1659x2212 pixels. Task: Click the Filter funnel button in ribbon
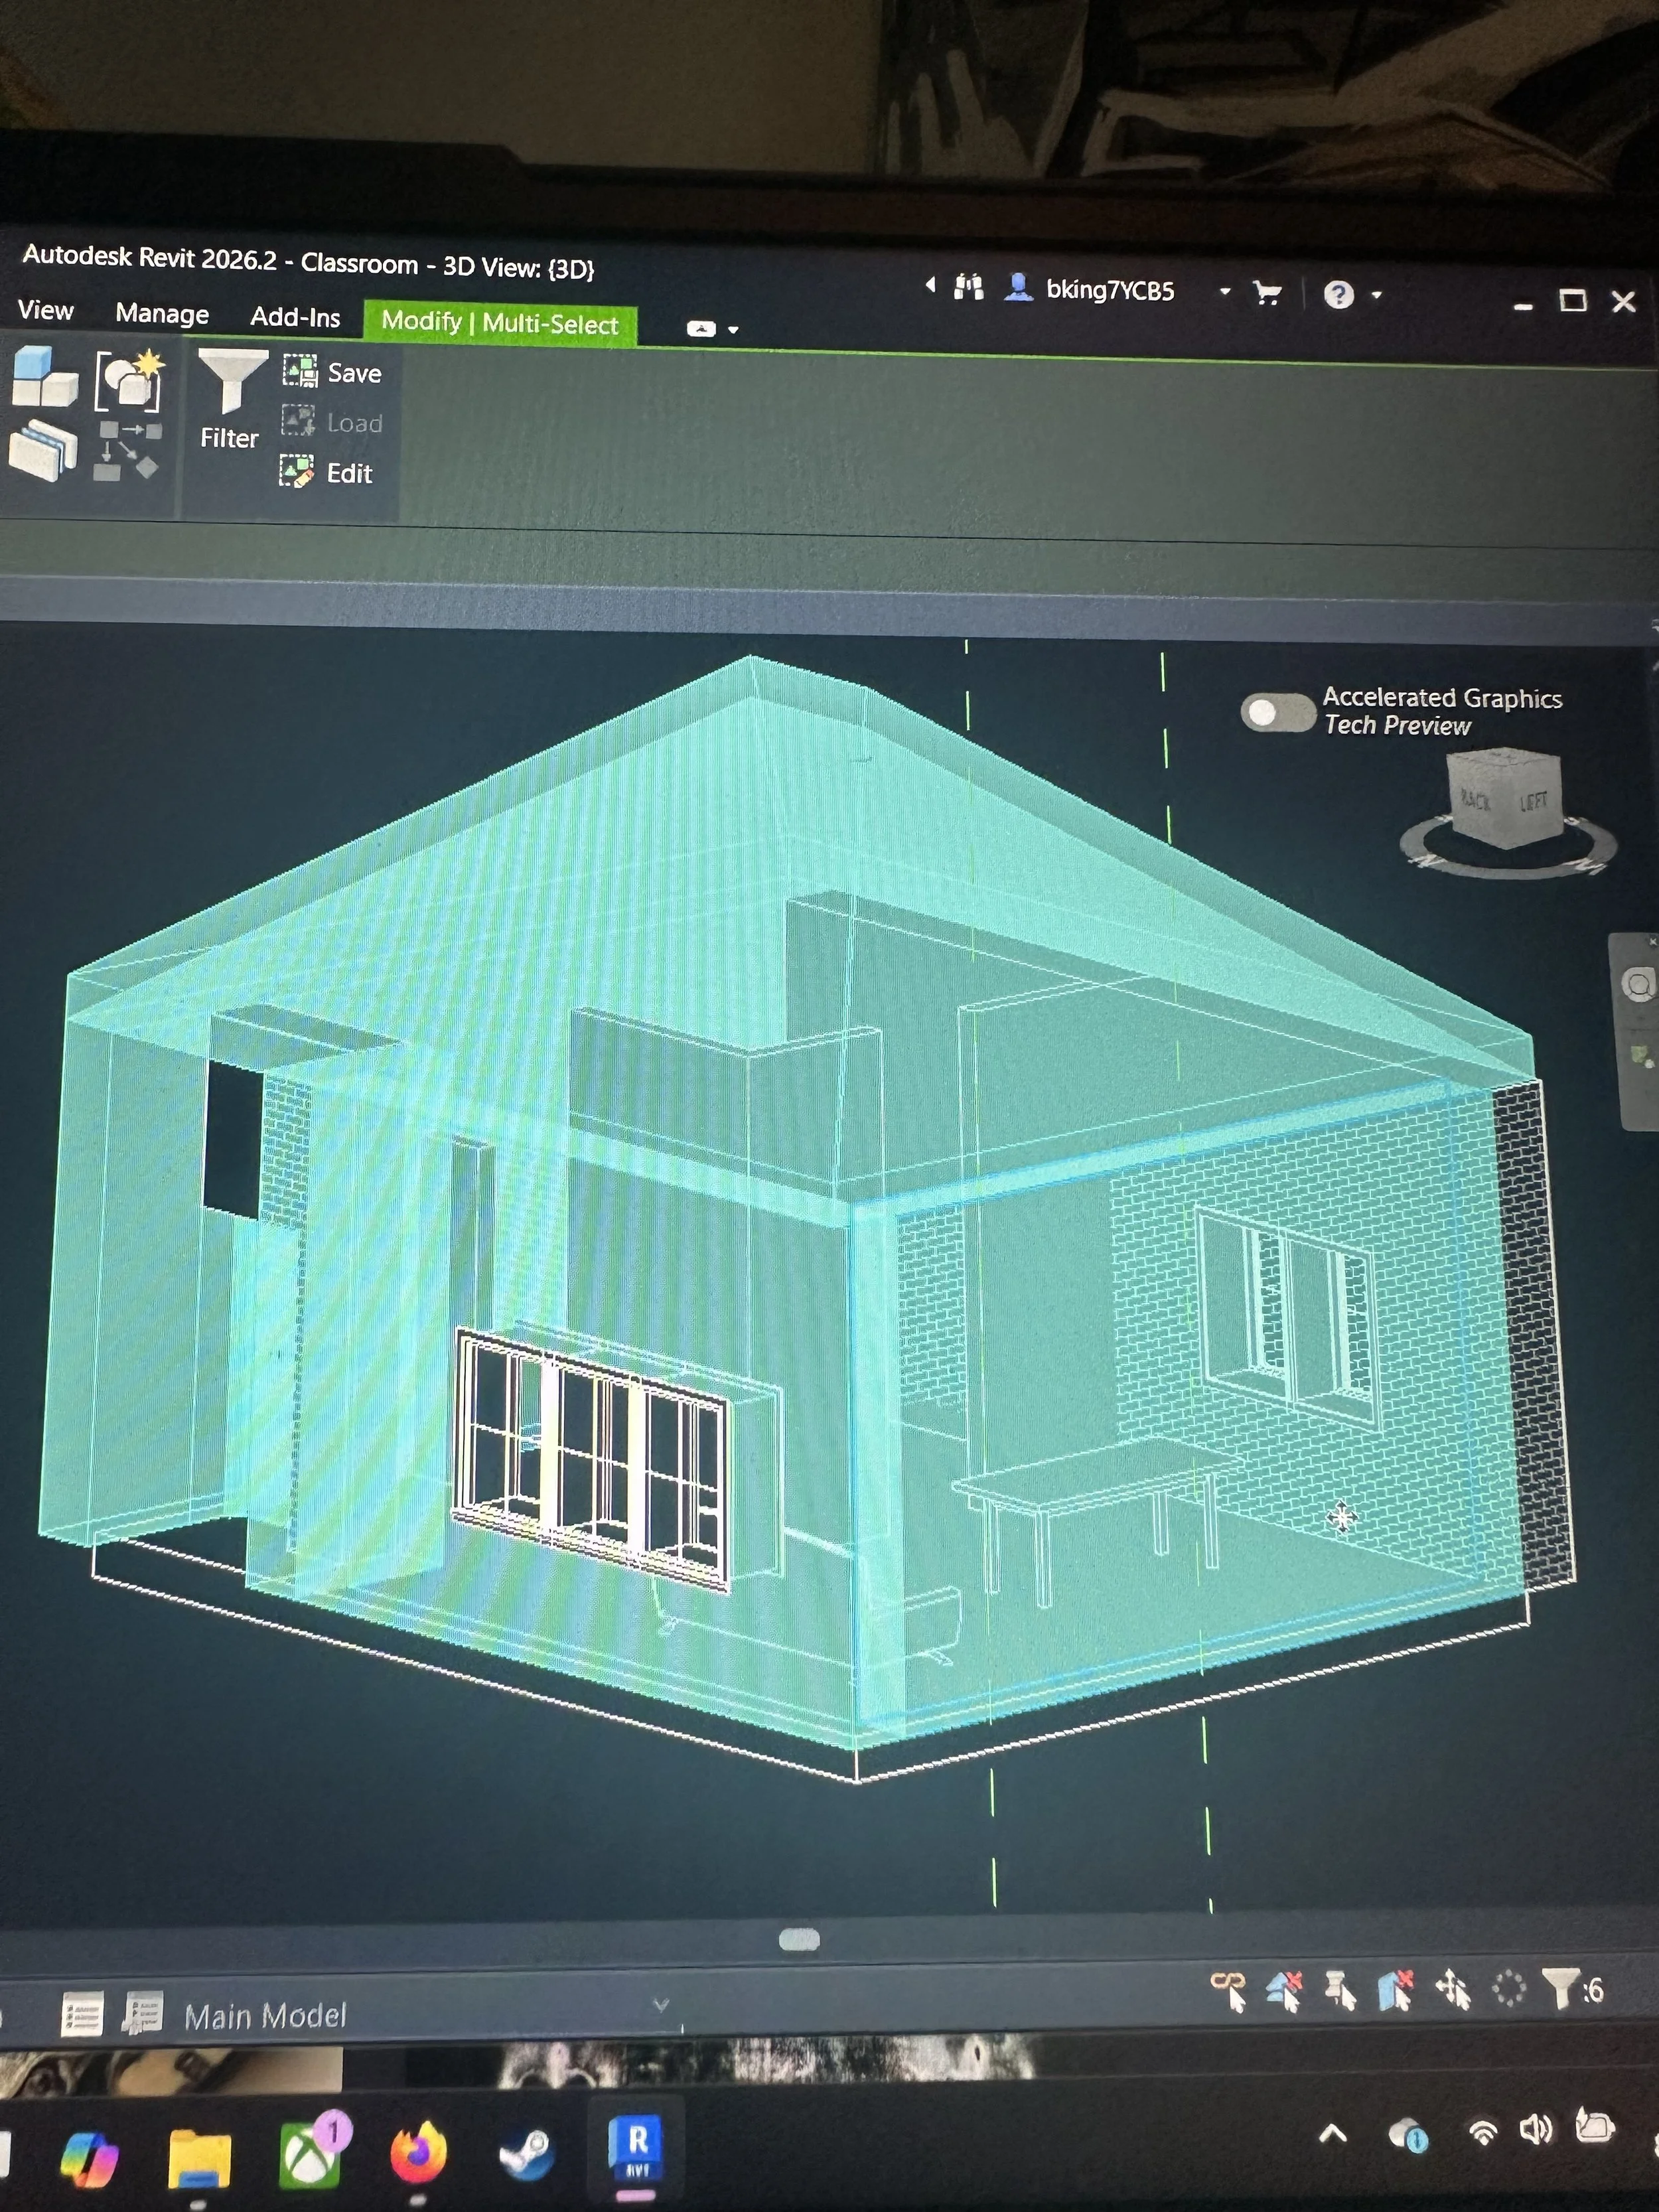[x=231, y=385]
